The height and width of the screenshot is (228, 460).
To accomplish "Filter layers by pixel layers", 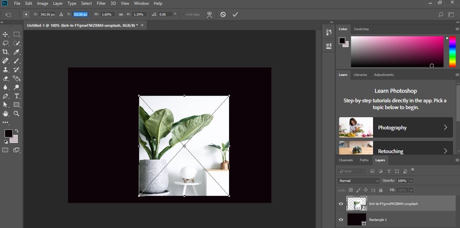I will [x=372, y=171].
